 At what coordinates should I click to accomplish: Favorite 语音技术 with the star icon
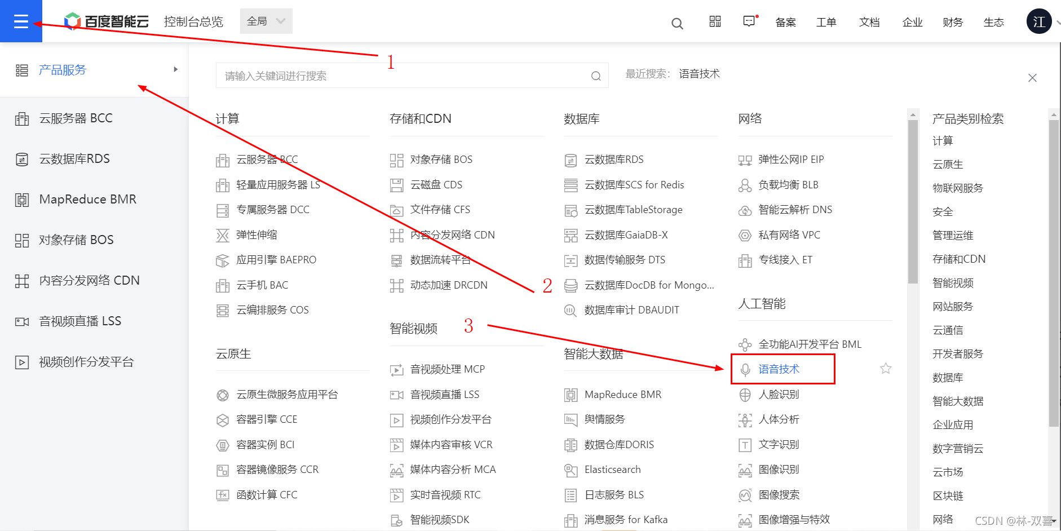pos(886,369)
